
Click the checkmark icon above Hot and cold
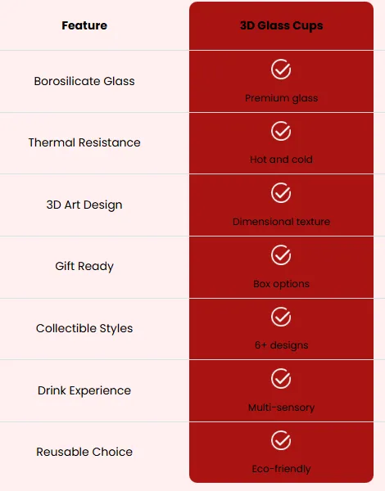pyautogui.click(x=281, y=131)
